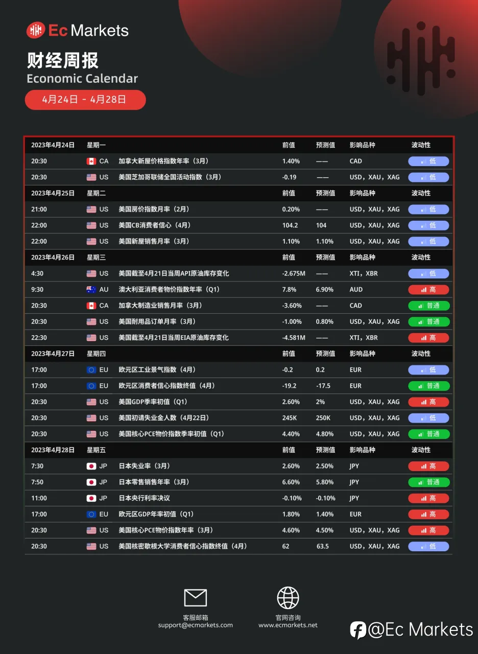
Task: Click US flag in API原油库存变化 row
Action: pyautogui.click(x=91, y=273)
